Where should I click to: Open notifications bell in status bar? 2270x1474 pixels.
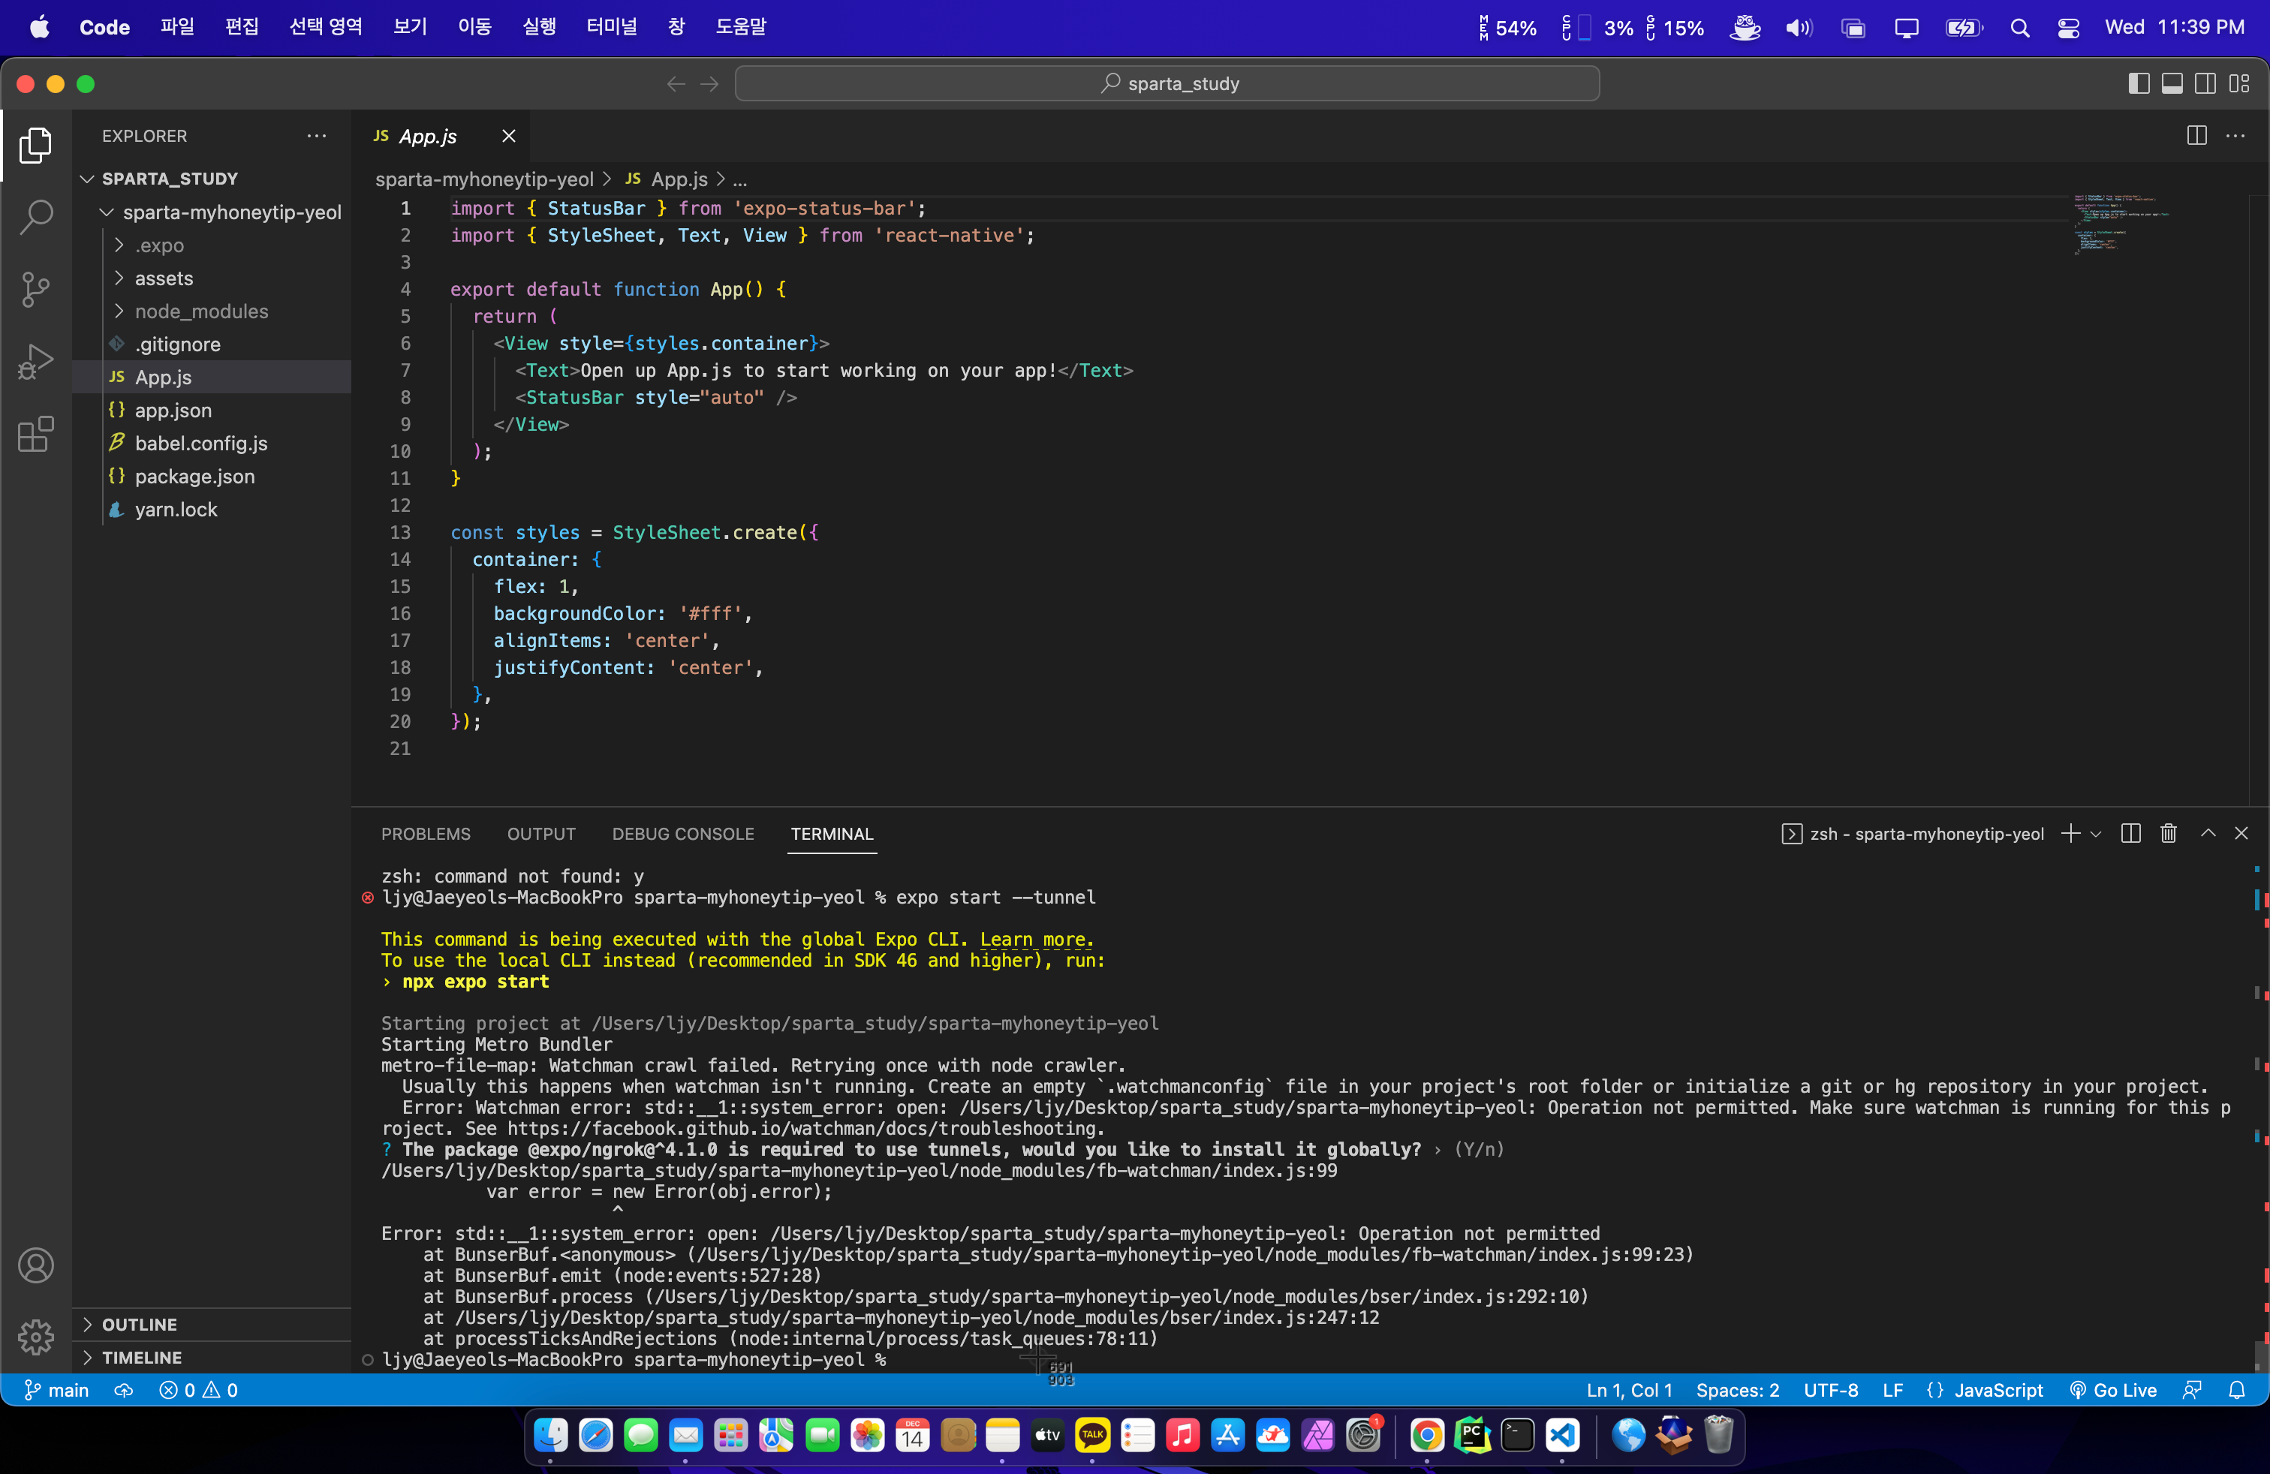[x=2237, y=1390]
